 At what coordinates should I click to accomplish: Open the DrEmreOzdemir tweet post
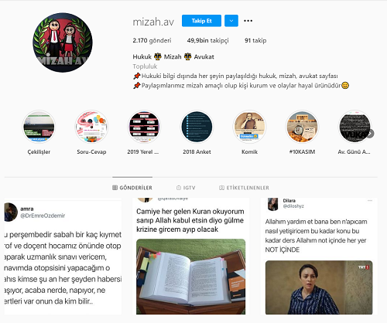pos(63,256)
